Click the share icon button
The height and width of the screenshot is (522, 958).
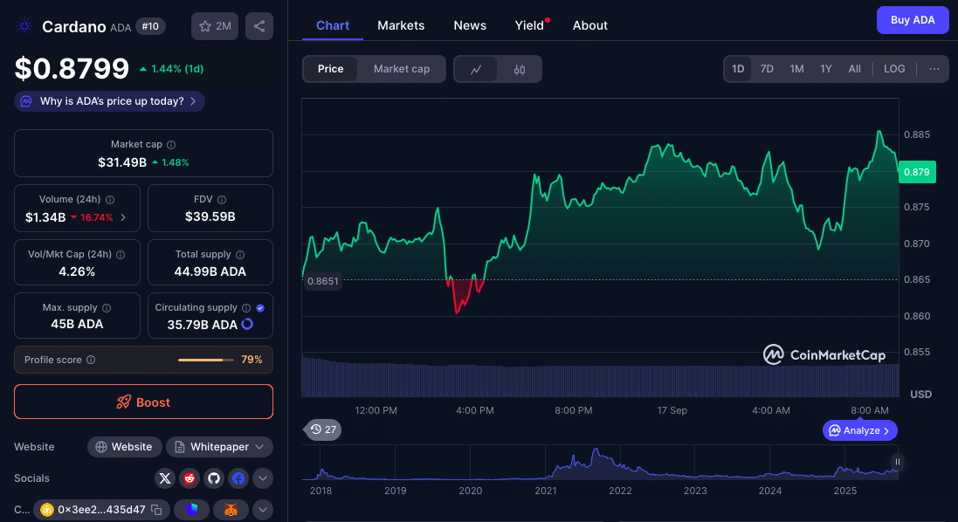point(259,26)
